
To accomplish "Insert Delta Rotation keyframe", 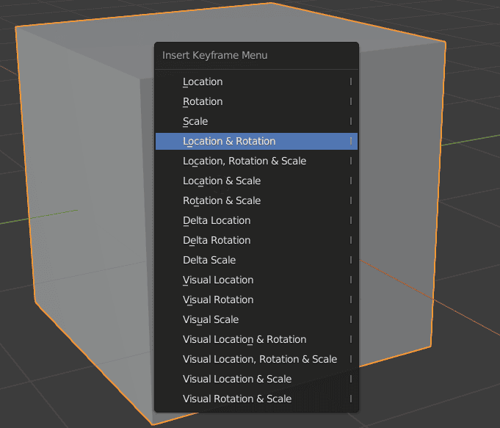I will coord(256,240).
